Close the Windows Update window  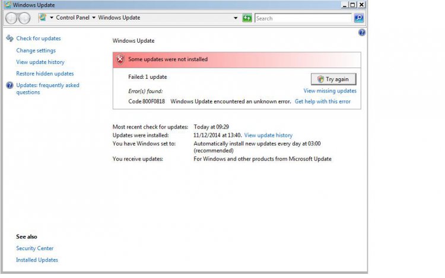(x=361, y=5)
